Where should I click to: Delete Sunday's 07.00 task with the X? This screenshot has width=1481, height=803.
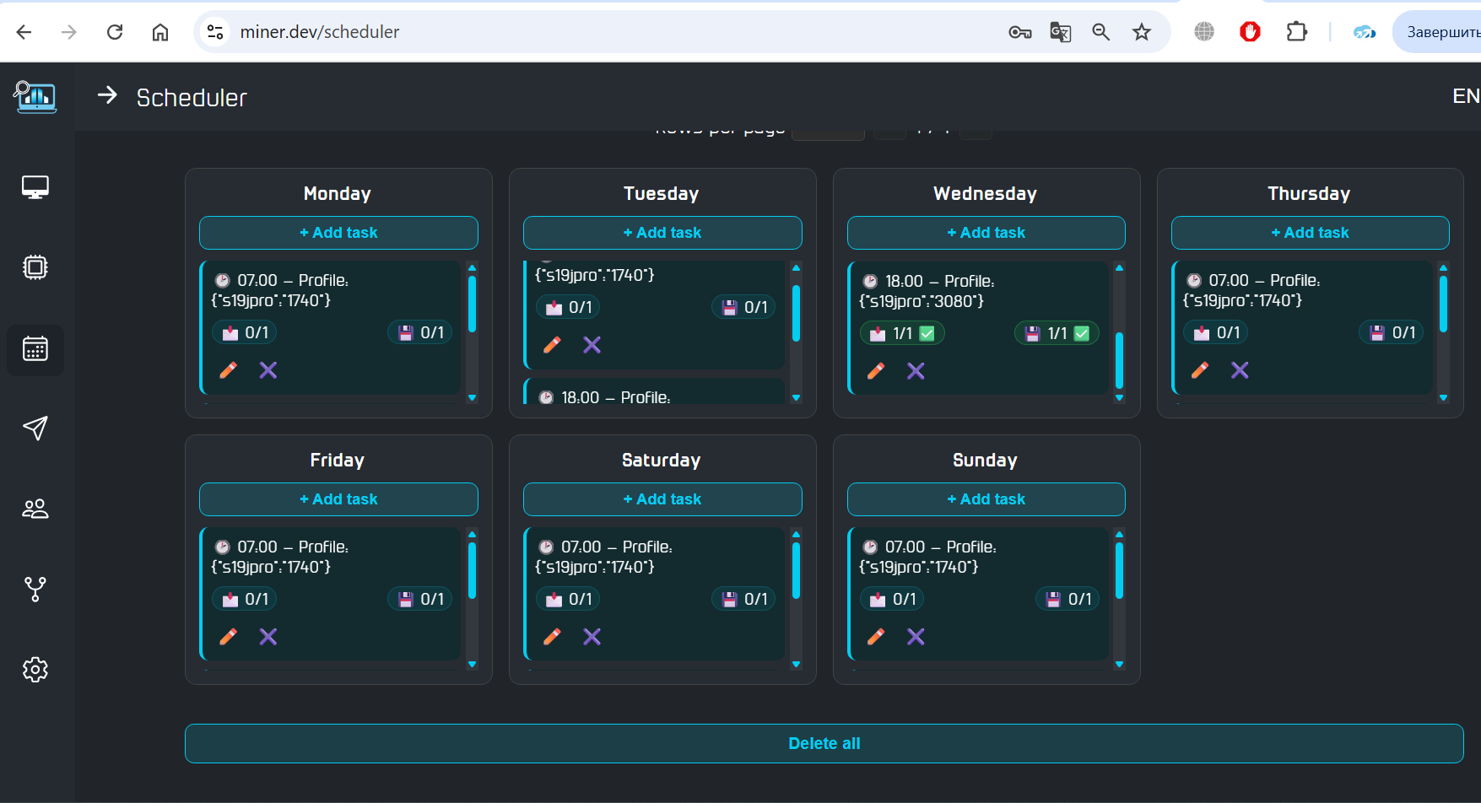(x=916, y=637)
